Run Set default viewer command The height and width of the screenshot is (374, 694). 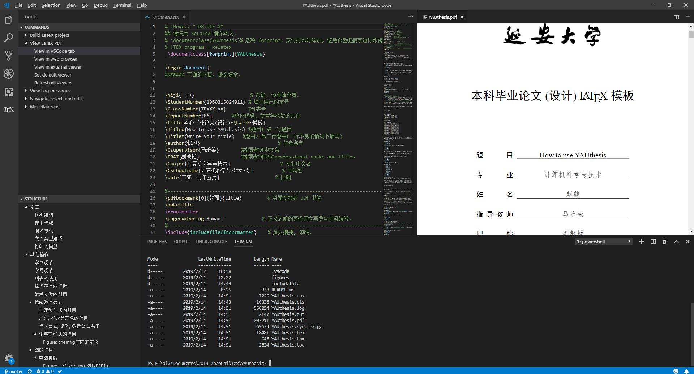[53, 75]
